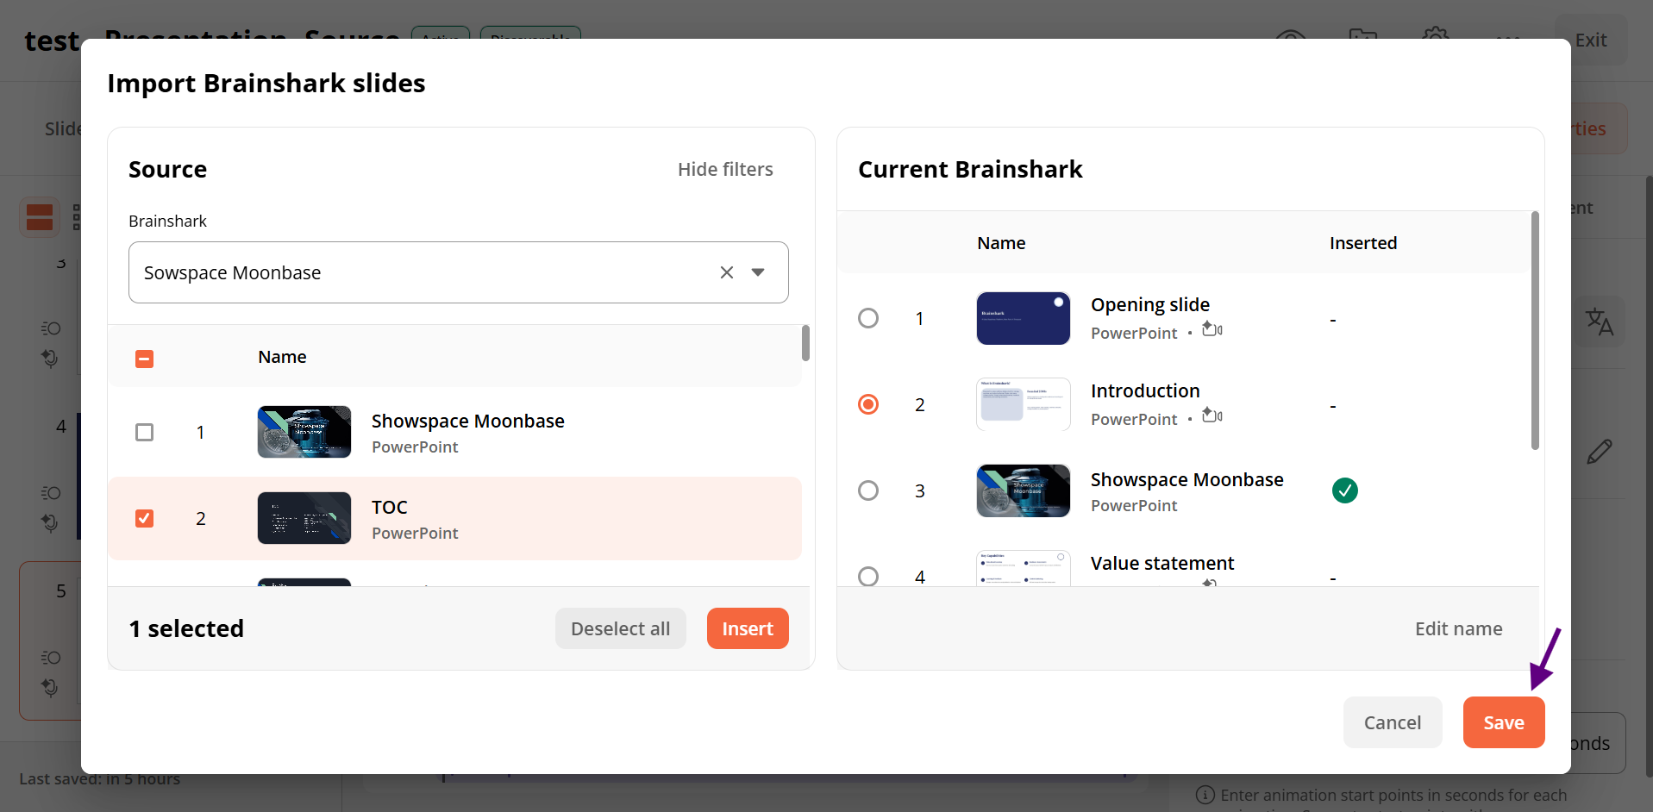The height and width of the screenshot is (812, 1653).
Task: Open the Brainshark source dropdown arrow
Action: coord(758,272)
